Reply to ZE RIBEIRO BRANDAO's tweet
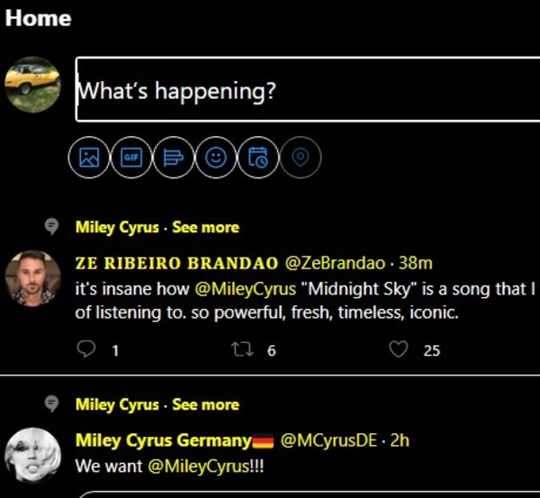 87,349
